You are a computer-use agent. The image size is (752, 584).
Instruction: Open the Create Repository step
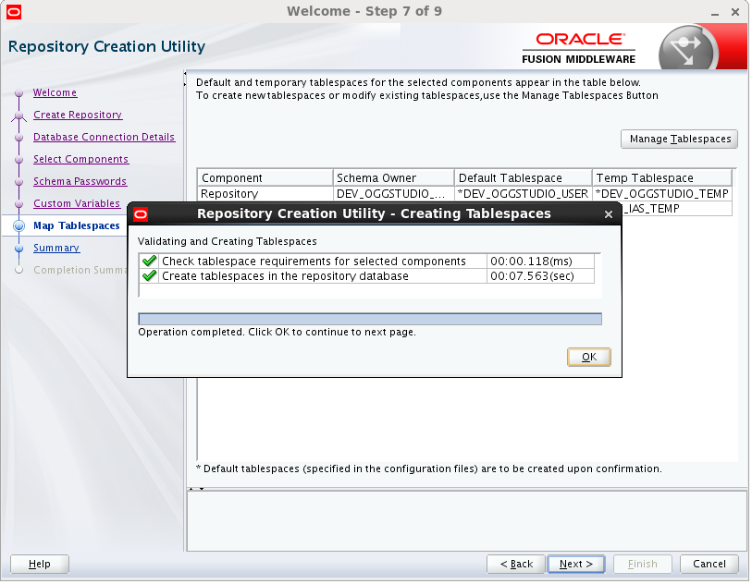pyautogui.click(x=78, y=115)
